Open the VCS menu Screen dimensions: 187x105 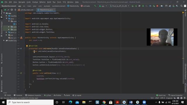64,2
